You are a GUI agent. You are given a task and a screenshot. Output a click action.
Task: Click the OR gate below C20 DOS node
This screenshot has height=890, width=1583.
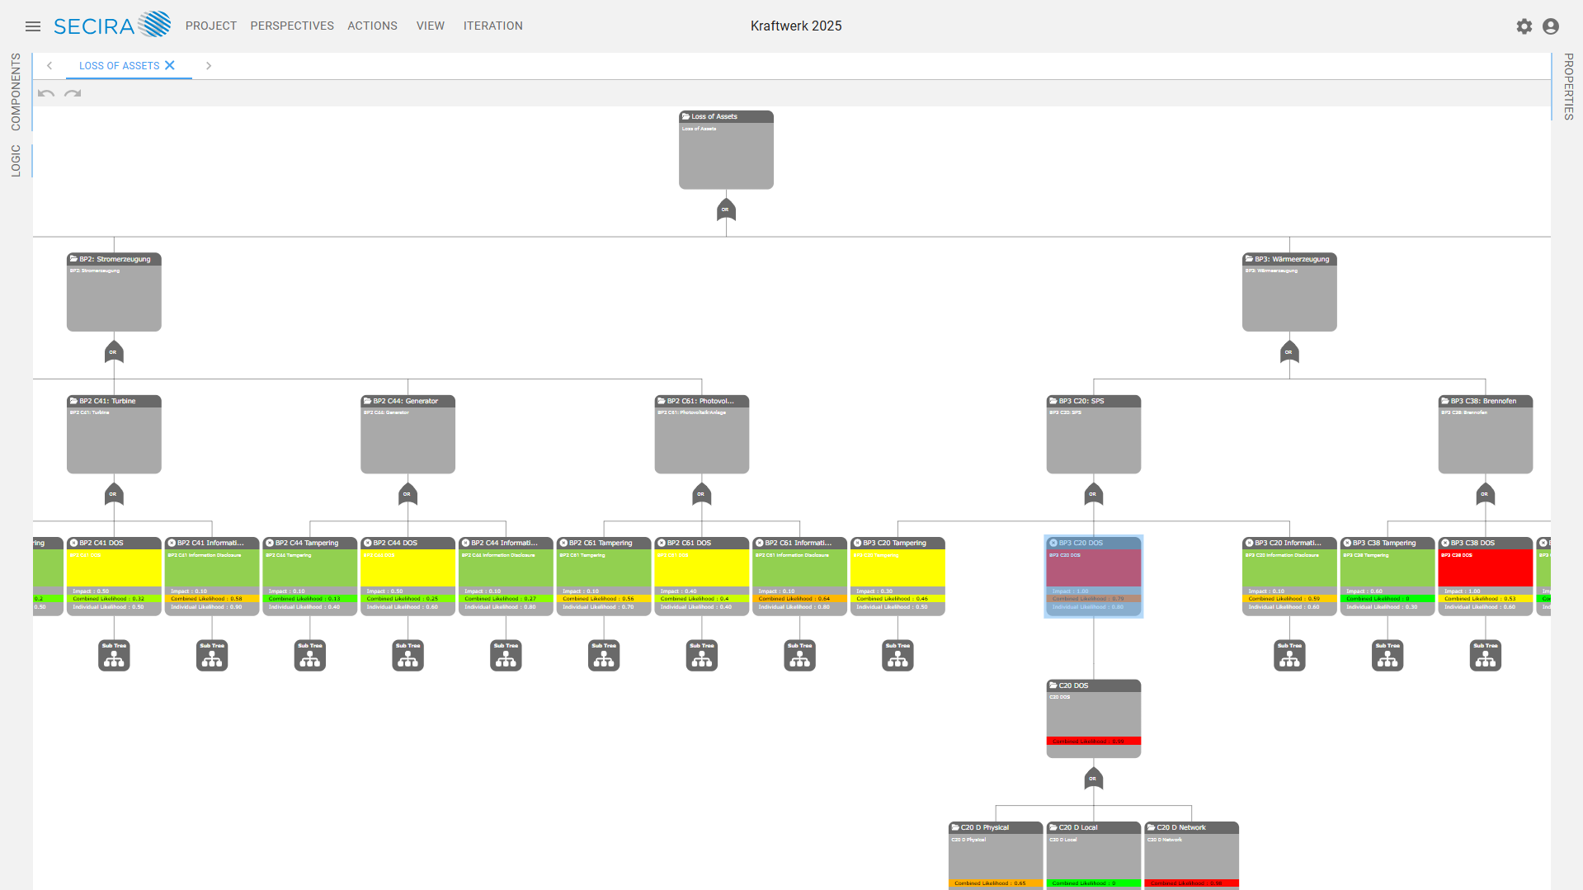point(1093,778)
